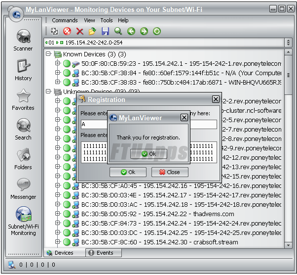This screenshot has height=275, width=297.
Task: Expand the crabsoft.stream device node
Action: pyautogui.click(x=58, y=241)
